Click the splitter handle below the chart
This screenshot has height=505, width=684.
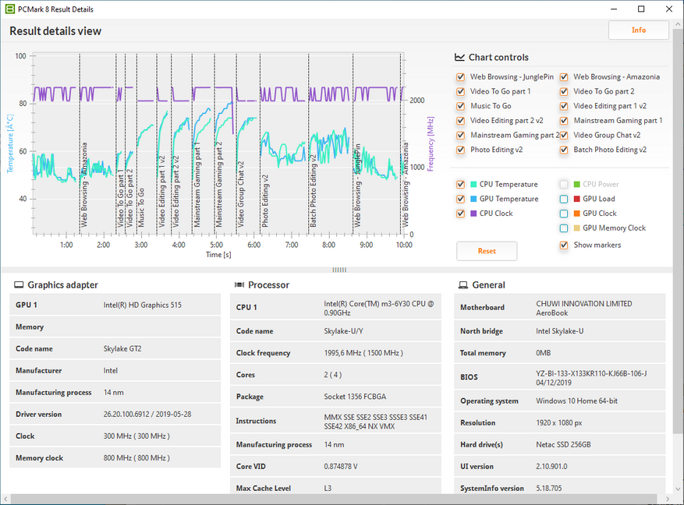tap(339, 270)
